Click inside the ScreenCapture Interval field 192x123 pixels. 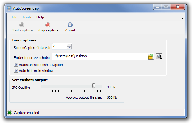click(x=59, y=46)
